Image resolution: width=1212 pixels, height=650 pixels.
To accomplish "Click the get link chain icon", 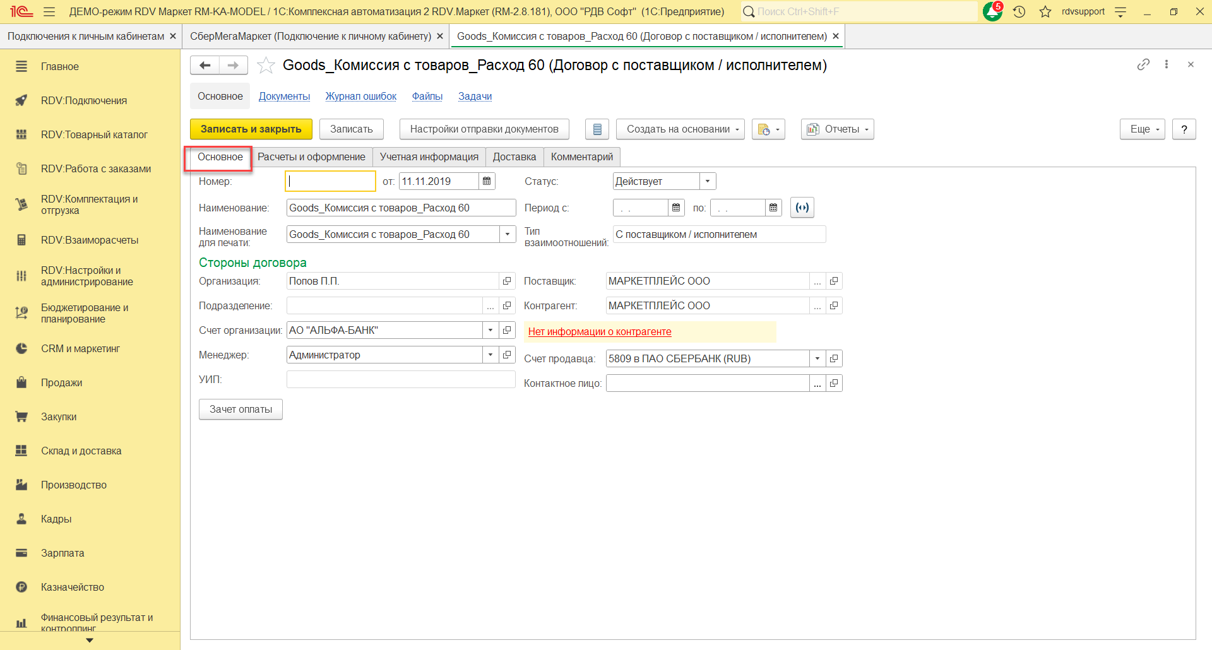I will (x=1143, y=64).
